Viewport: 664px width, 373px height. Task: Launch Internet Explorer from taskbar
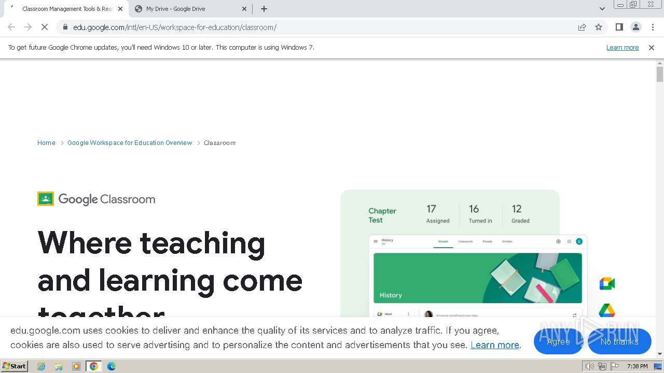pos(41,366)
